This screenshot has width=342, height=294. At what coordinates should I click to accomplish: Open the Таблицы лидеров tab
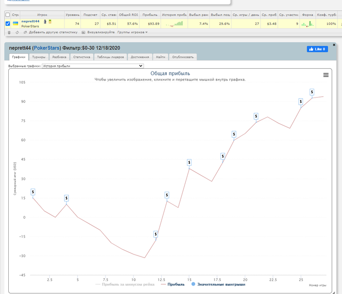click(x=110, y=57)
